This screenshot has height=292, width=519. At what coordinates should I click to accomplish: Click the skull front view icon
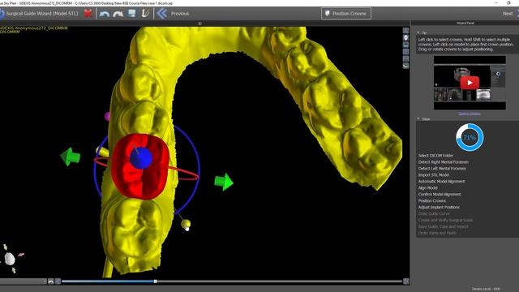pyautogui.click(x=405, y=38)
